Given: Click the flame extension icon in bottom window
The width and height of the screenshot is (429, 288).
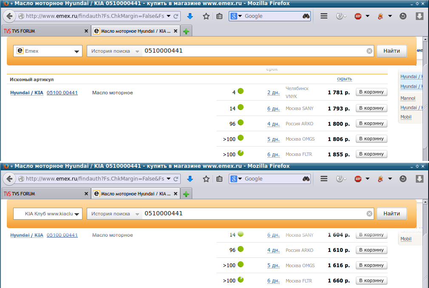Looking at the screenshot, I should (380, 179).
